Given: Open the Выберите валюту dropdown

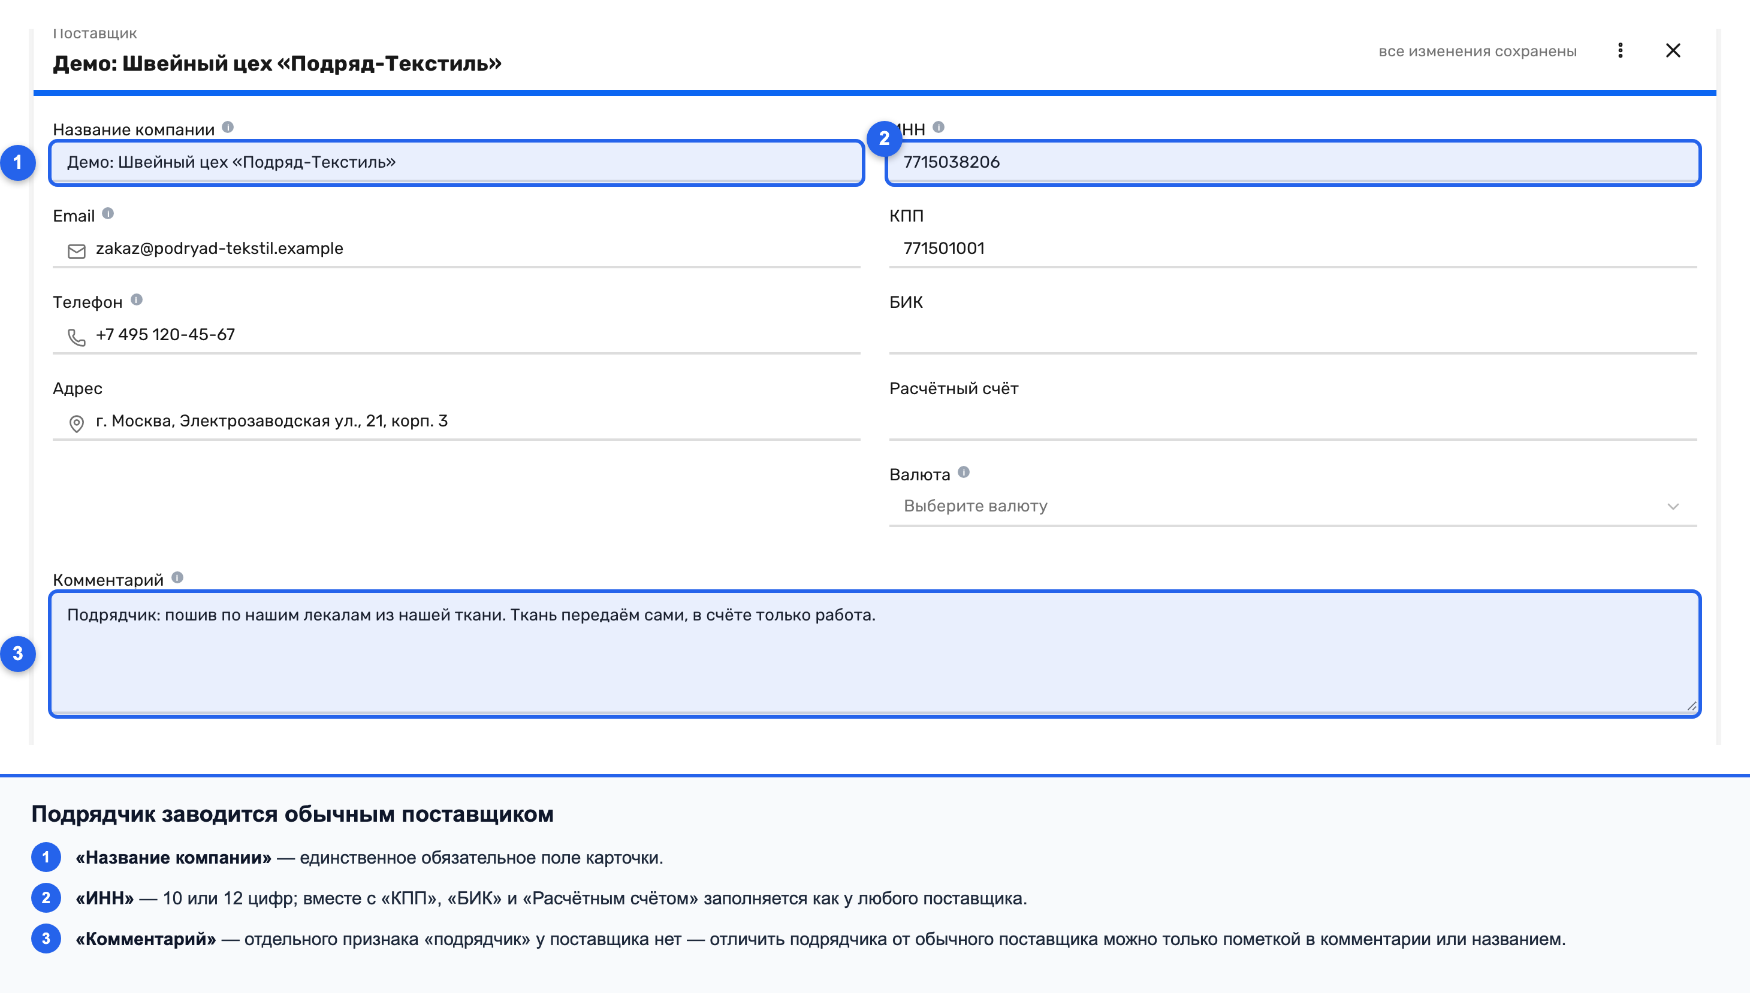Looking at the screenshot, I should [x=1293, y=507].
